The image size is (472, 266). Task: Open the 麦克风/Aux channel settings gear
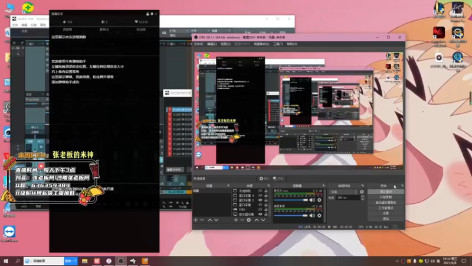click(319, 200)
